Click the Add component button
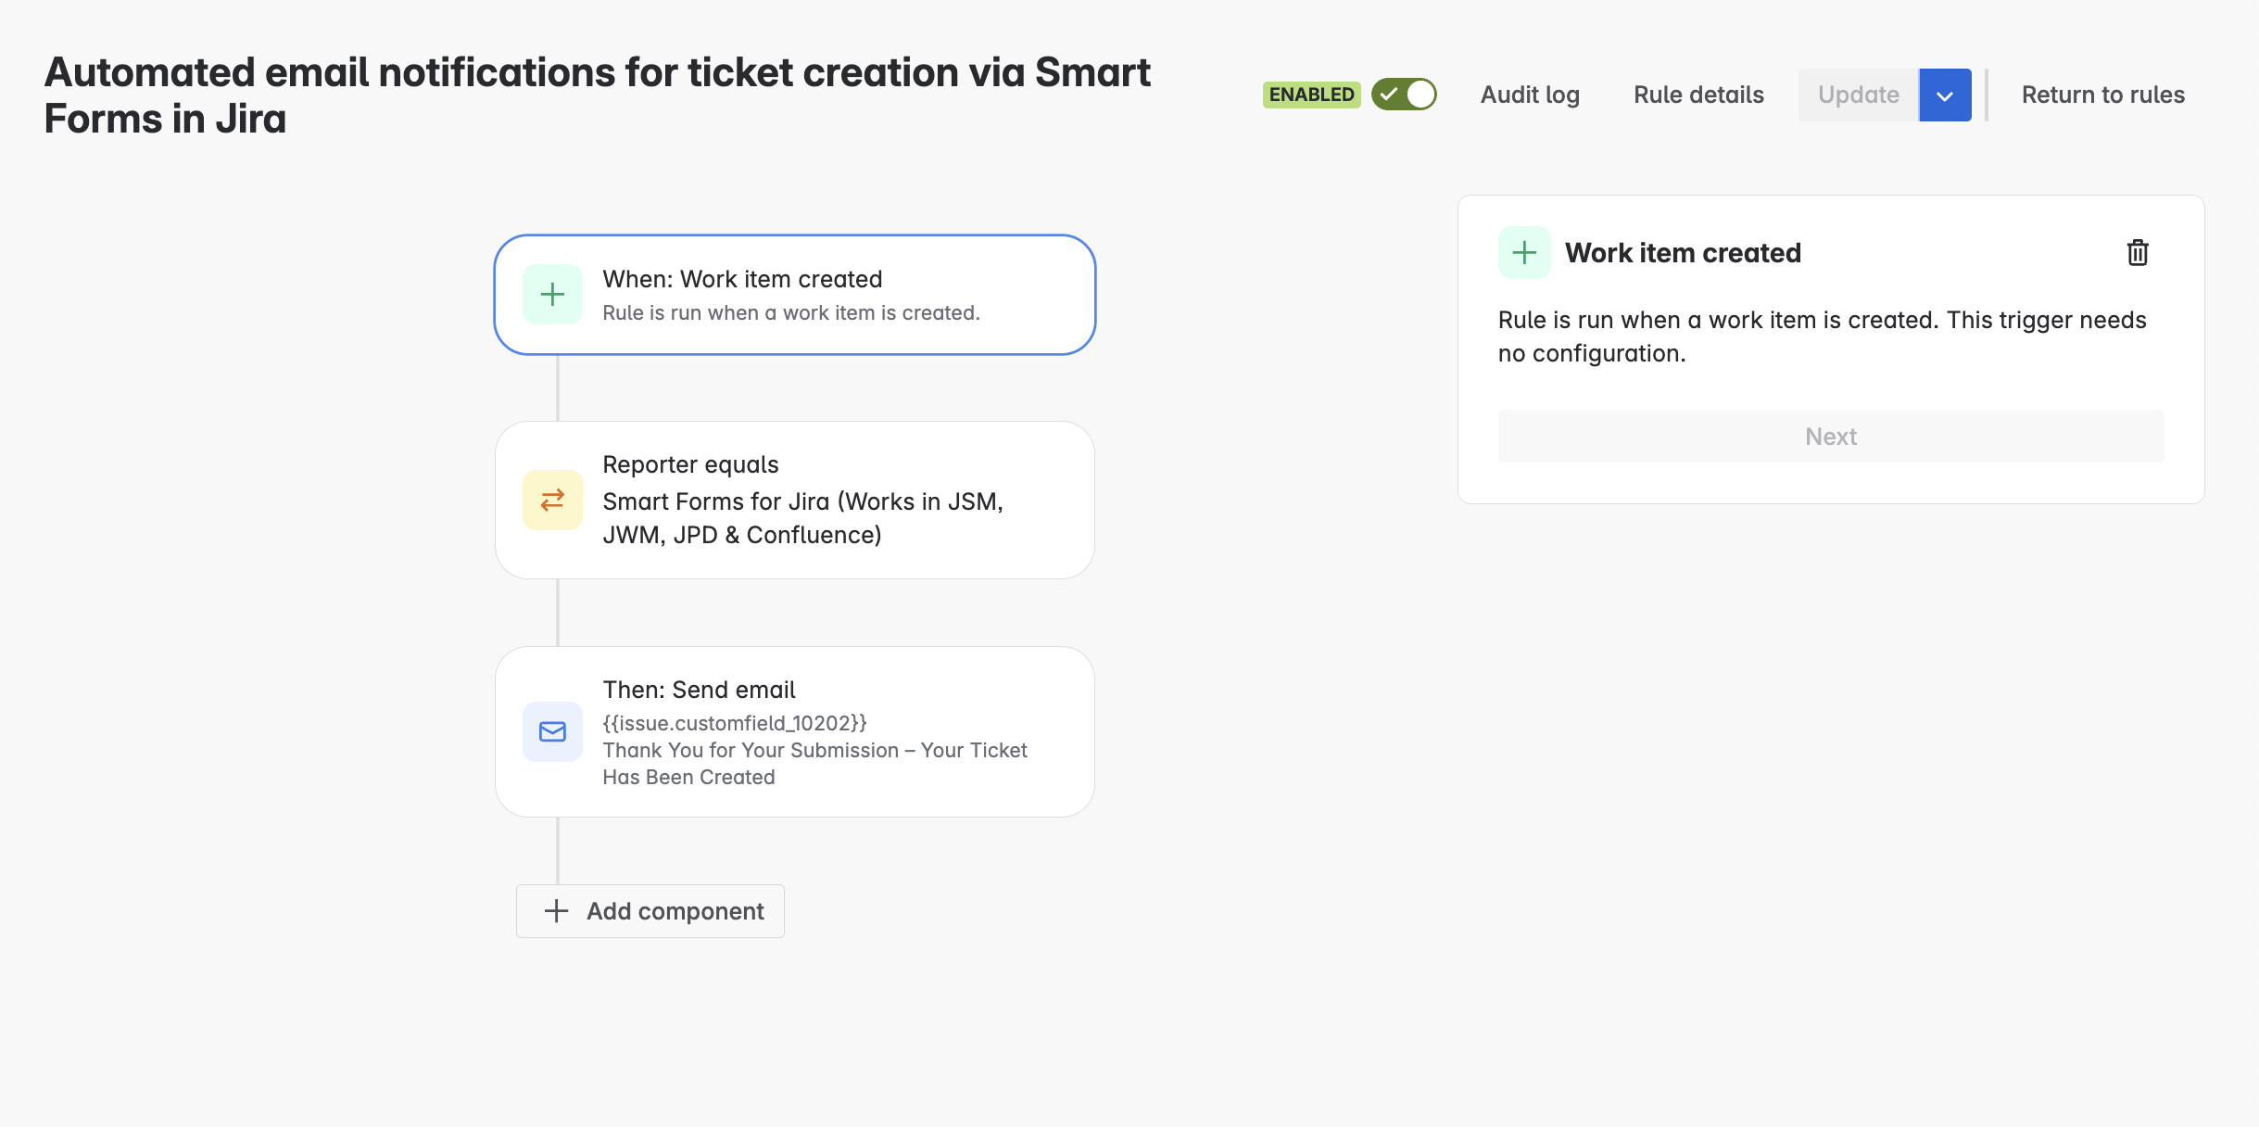The width and height of the screenshot is (2259, 1129). [675, 911]
